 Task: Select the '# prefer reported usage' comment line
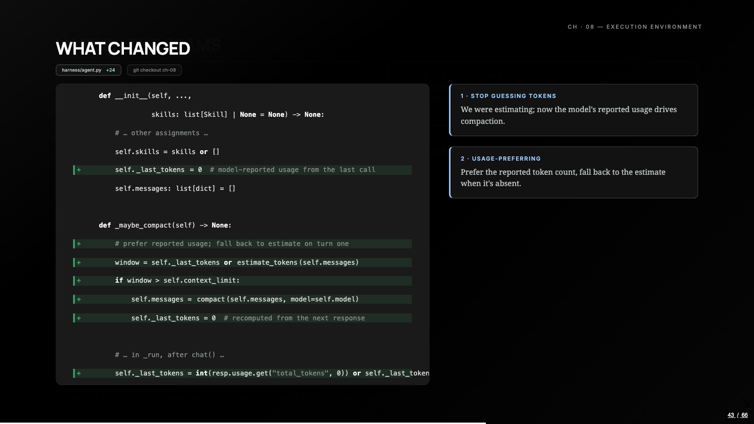(242, 244)
